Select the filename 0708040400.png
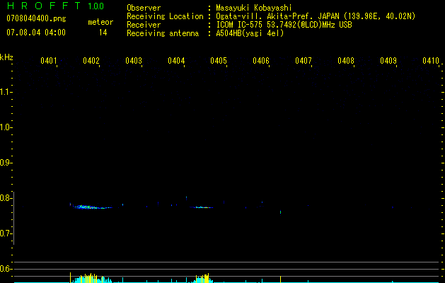The height and width of the screenshot is (283, 445). pos(36,18)
